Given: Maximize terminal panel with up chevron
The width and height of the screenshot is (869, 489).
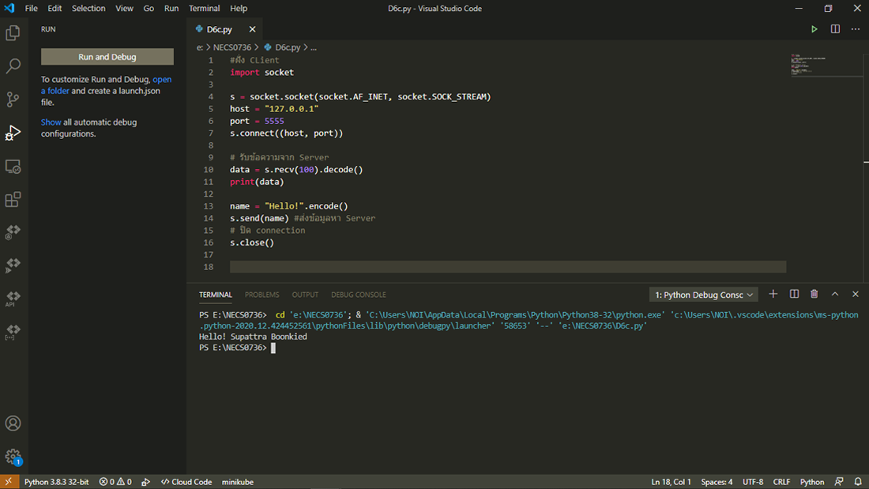Looking at the screenshot, I should click(835, 295).
